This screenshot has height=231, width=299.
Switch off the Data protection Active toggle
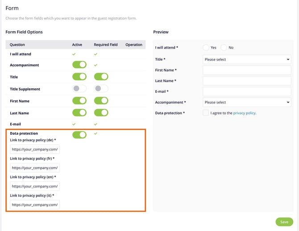pyautogui.click(x=79, y=135)
